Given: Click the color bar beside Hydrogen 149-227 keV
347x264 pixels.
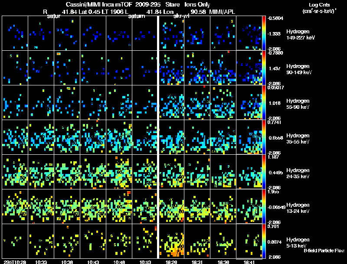Looking at the screenshot, I should 264,33.
